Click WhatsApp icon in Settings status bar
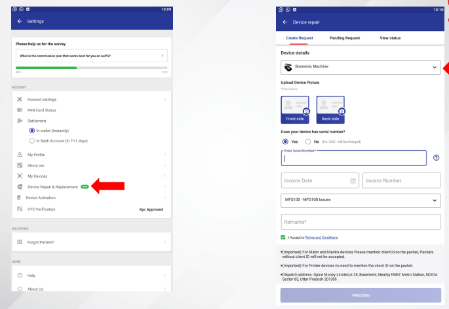449x309 pixels. click(x=21, y=9)
